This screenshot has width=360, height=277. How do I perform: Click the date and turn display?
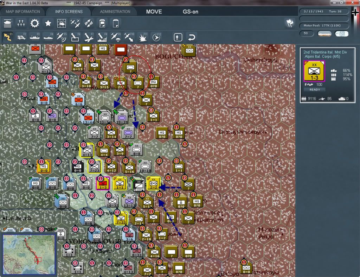coord(324,11)
